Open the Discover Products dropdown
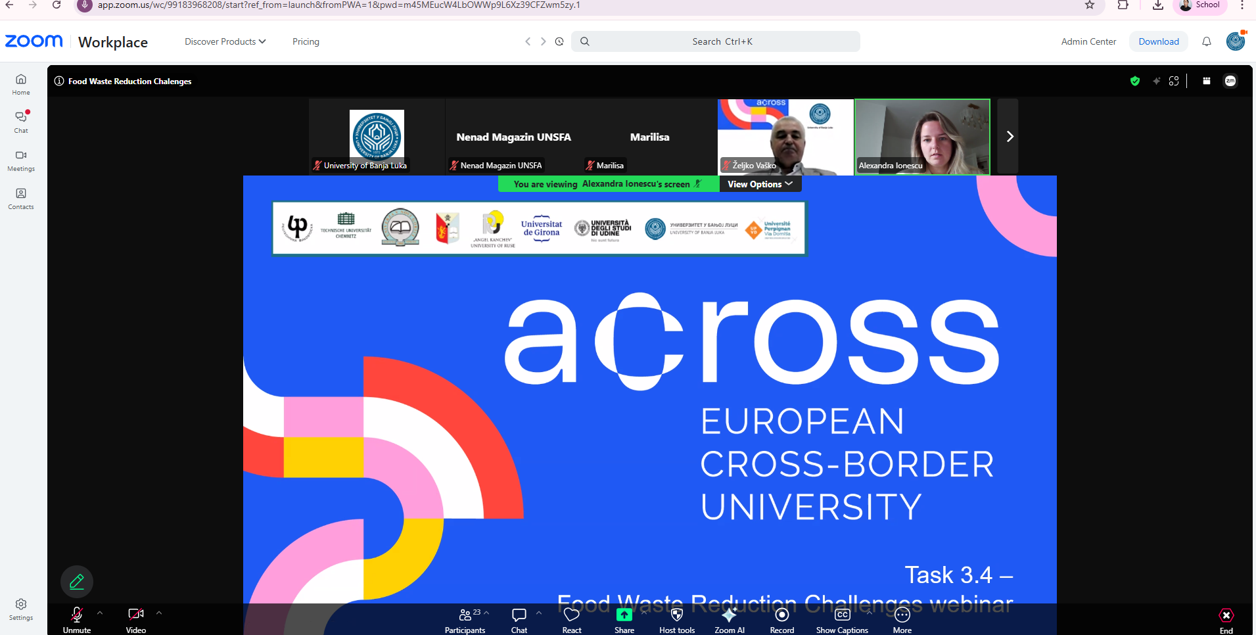The image size is (1256, 635). pos(225,41)
